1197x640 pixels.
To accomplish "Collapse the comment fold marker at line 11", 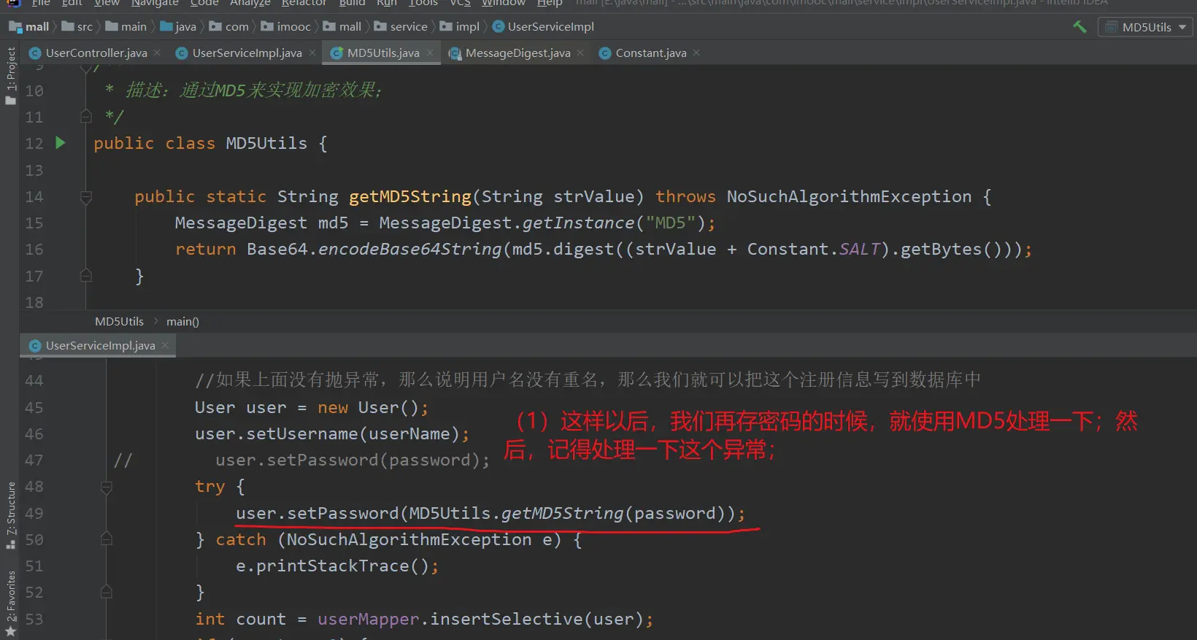I will pyautogui.click(x=86, y=117).
